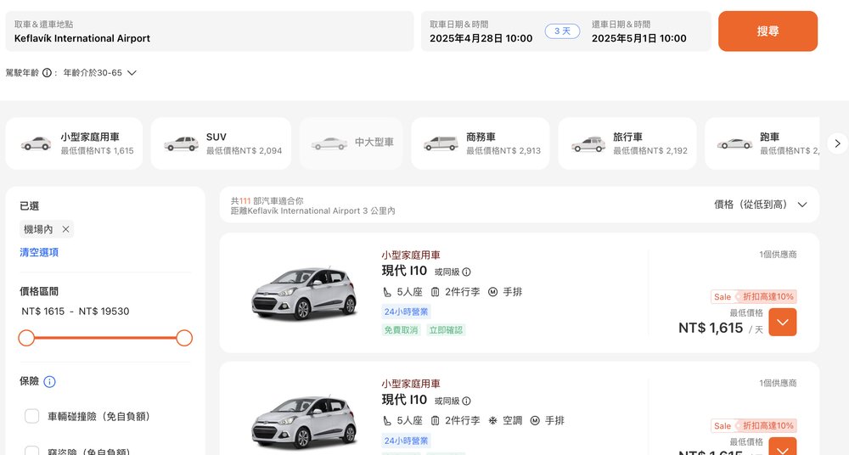Remove the 機場內 filter chip

65,229
